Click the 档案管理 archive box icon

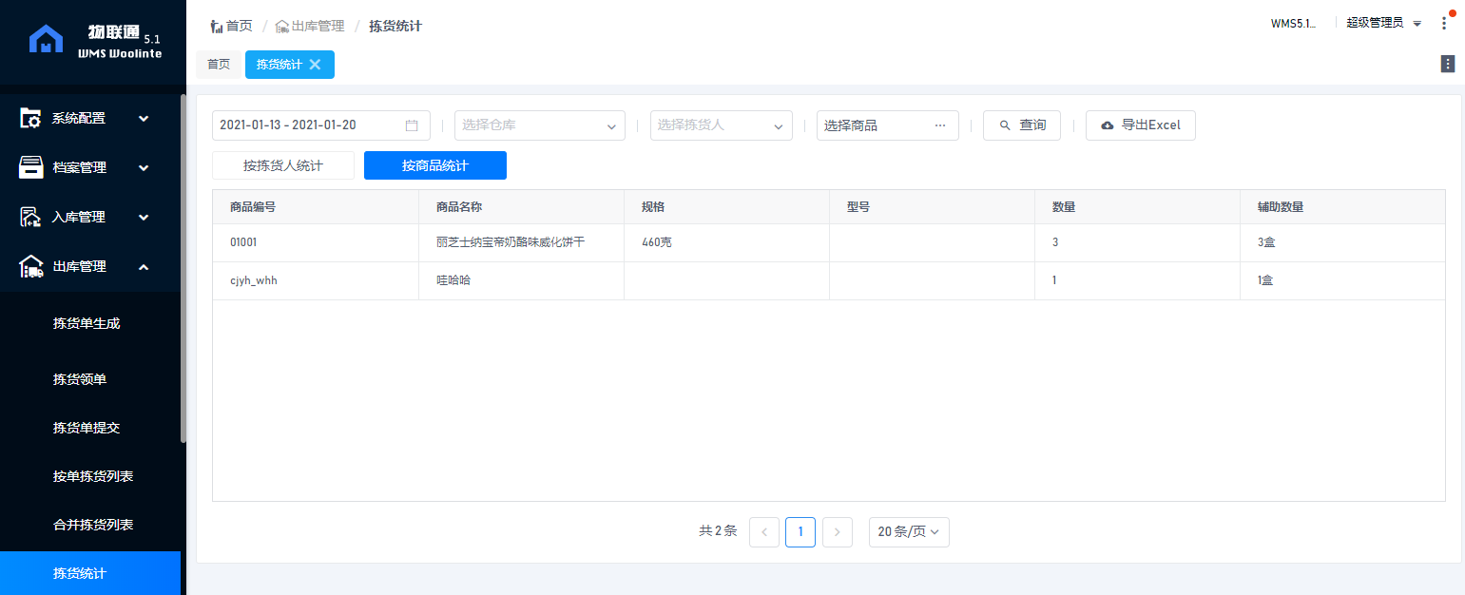30,167
